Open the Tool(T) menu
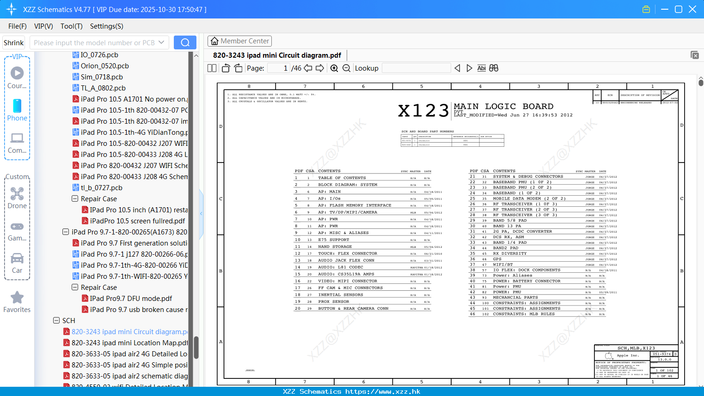The width and height of the screenshot is (704, 396). point(72,26)
